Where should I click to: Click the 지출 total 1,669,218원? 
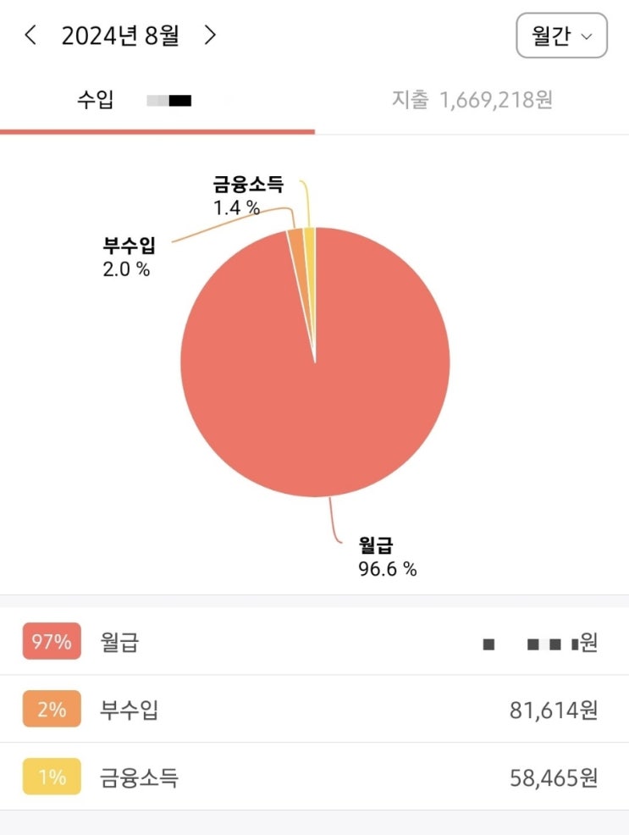pyautogui.click(x=496, y=100)
